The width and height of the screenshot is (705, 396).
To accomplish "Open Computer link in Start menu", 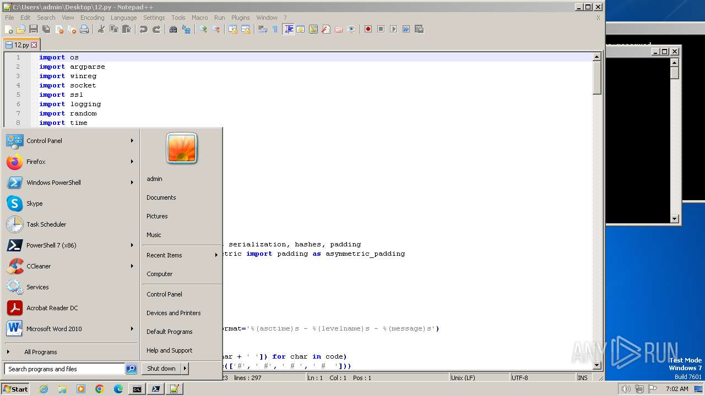I will pyautogui.click(x=160, y=274).
